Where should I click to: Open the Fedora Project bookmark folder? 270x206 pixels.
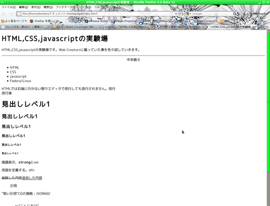[123, 21]
